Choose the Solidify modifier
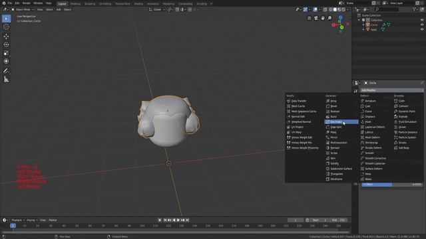The width and height of the screenshot is (426, 239). pos(334,164)
